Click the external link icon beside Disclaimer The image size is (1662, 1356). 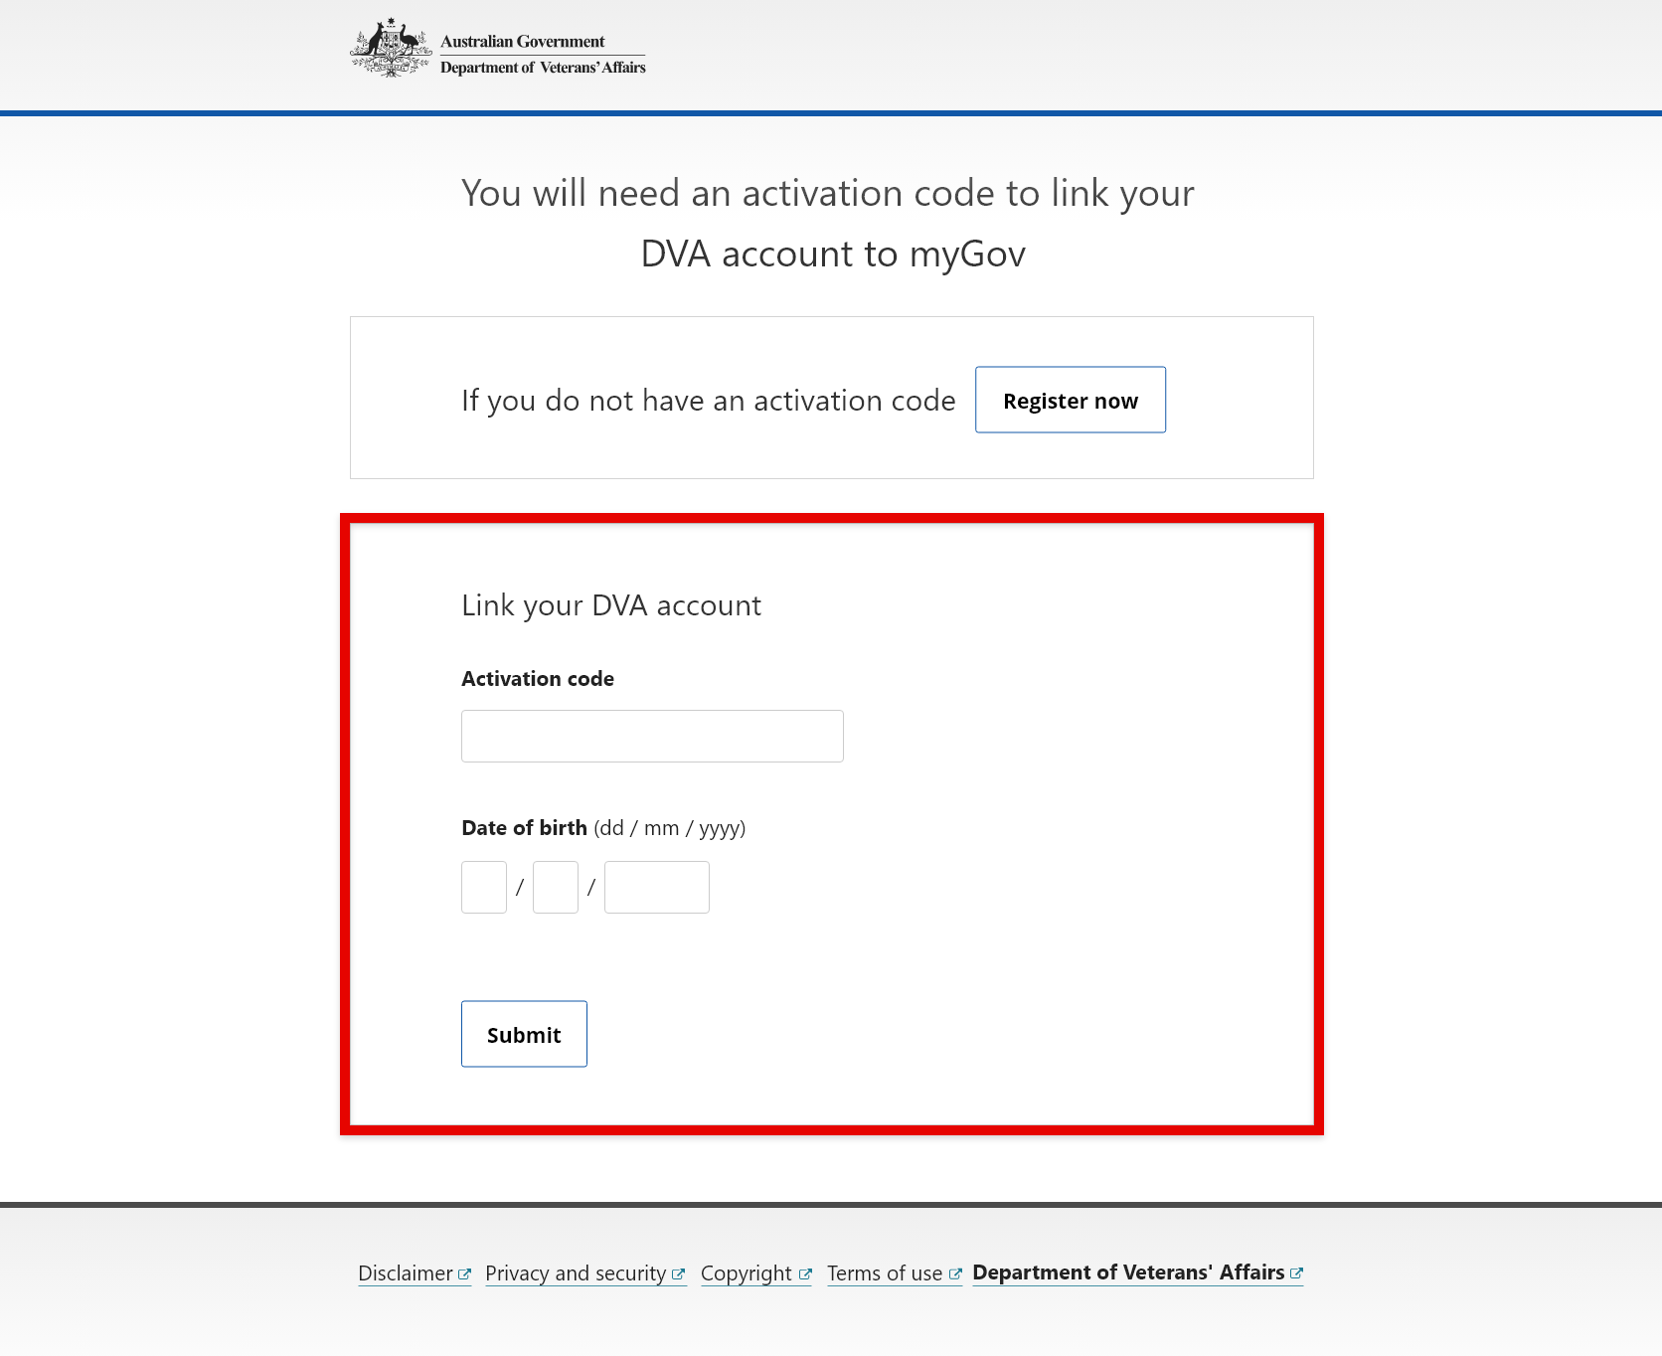click(464, 1271)
